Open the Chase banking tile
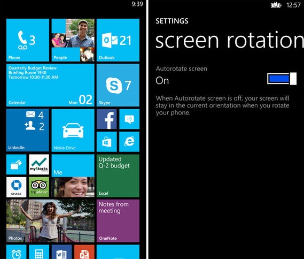Viewport: 304px width, 259px height. tap(16, 187)
